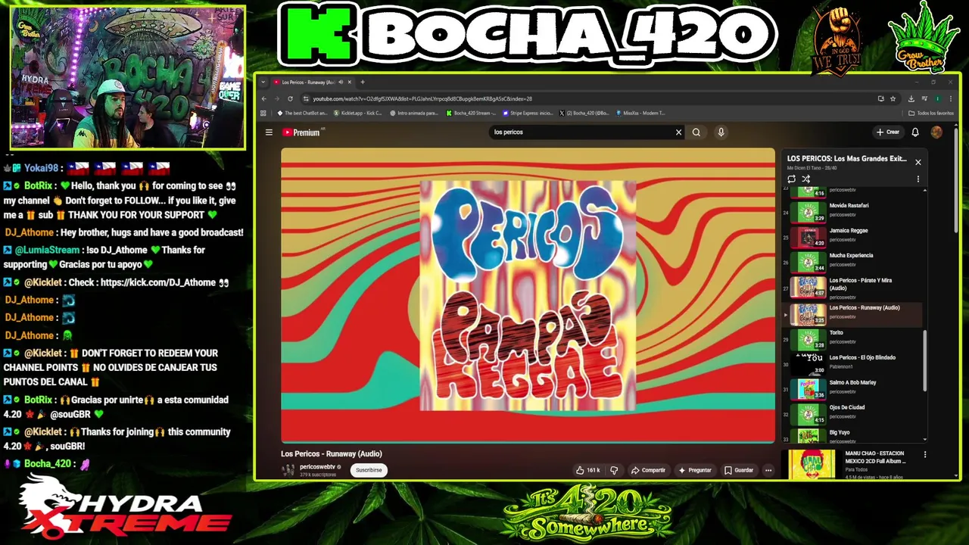This screenshot has height=545, width=969.
Task: Open the YouTube hamburger guide menu
Action: (x=269, y=132)
